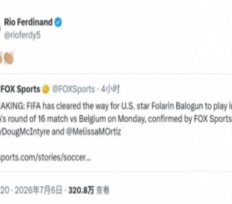232x204 pixels.
Task: Click Rio Ferdinand's blue verified badge
Action: [x=58, y=22]
